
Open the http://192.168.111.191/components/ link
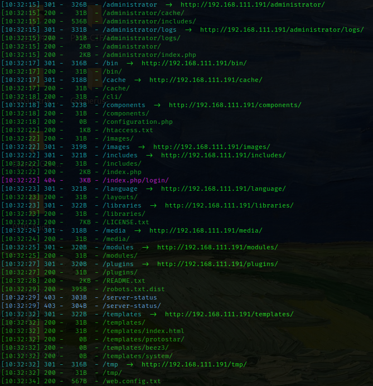[x=235, y=105]
